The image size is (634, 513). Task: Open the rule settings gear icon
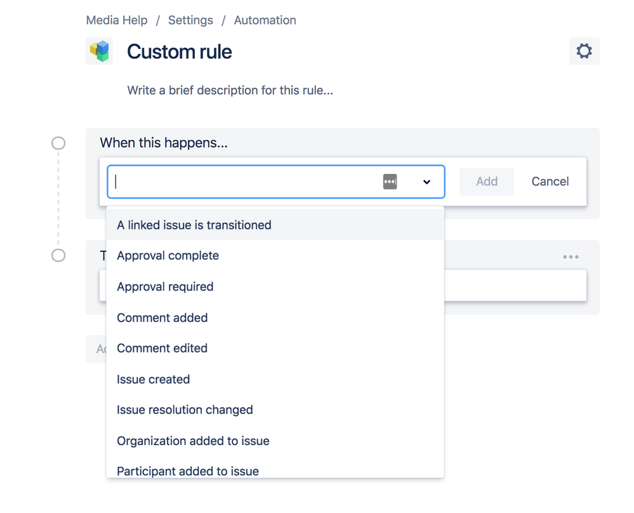click(x=584, y=51)
